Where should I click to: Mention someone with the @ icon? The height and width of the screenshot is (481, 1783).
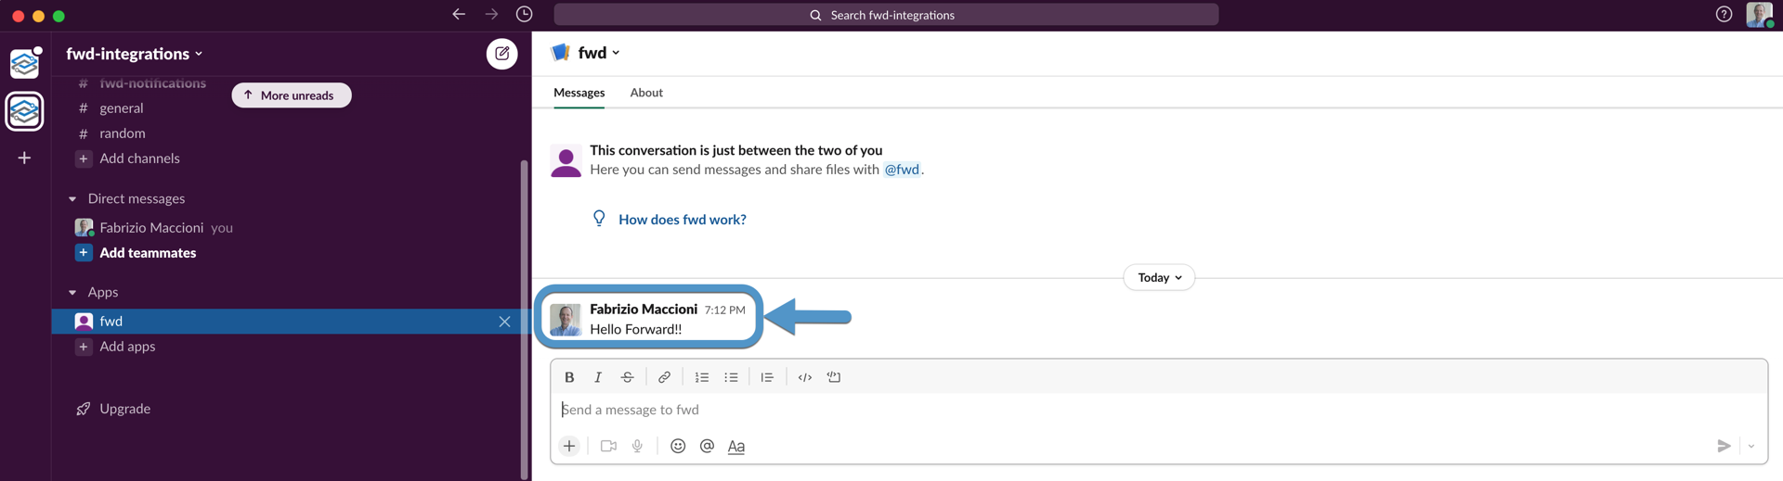click(x=707, y=446)
